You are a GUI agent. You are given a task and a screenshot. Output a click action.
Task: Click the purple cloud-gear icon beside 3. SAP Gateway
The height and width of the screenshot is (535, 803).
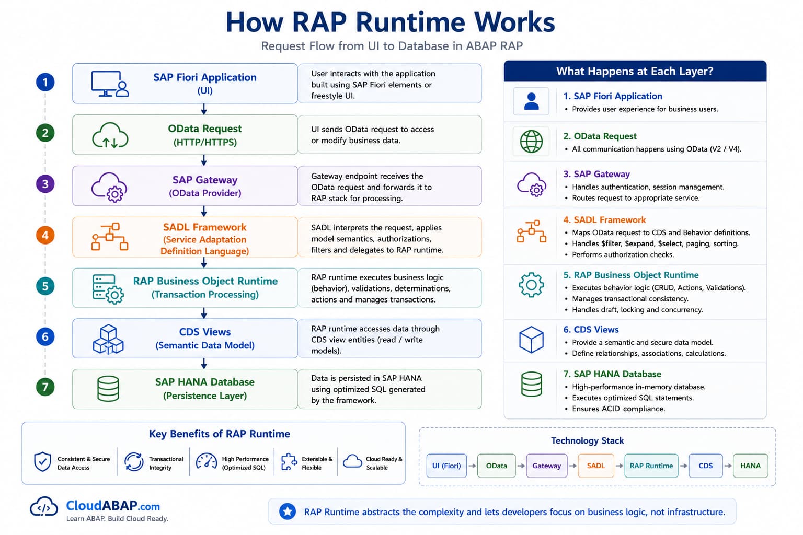pyautogui.click(x=532, y=184)
